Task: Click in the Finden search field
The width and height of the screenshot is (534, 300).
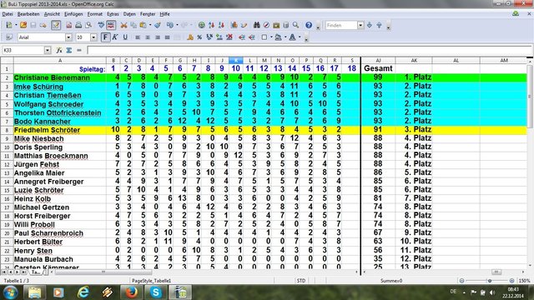Action: tap(341, 26)
